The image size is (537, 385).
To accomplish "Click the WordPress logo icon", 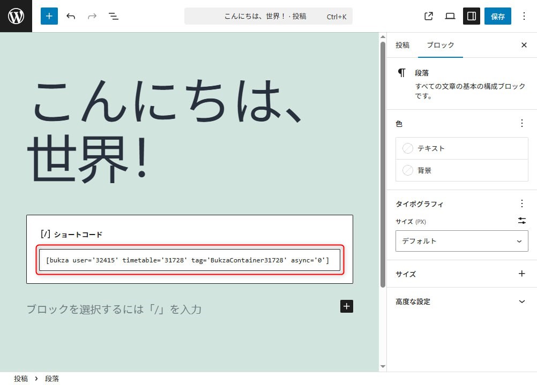I will click(x=16, y=16).
